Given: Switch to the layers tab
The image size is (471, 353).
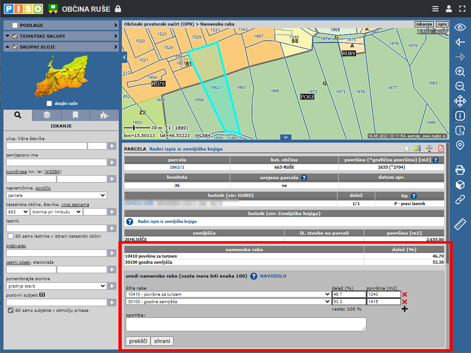Looking at the screenshot, I should [x=47, y=115].
